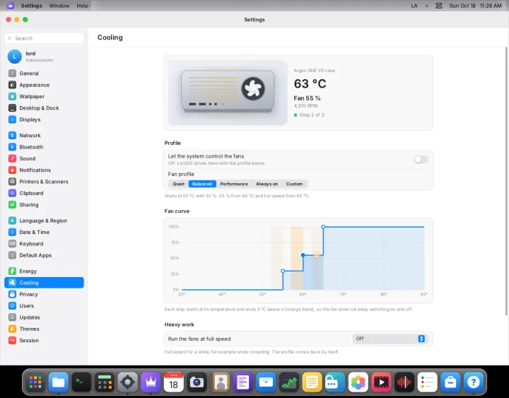Click the menu bar date and time
Viewport: 509px width, 398px height.
pyautogui.click(x=475, y=6)
